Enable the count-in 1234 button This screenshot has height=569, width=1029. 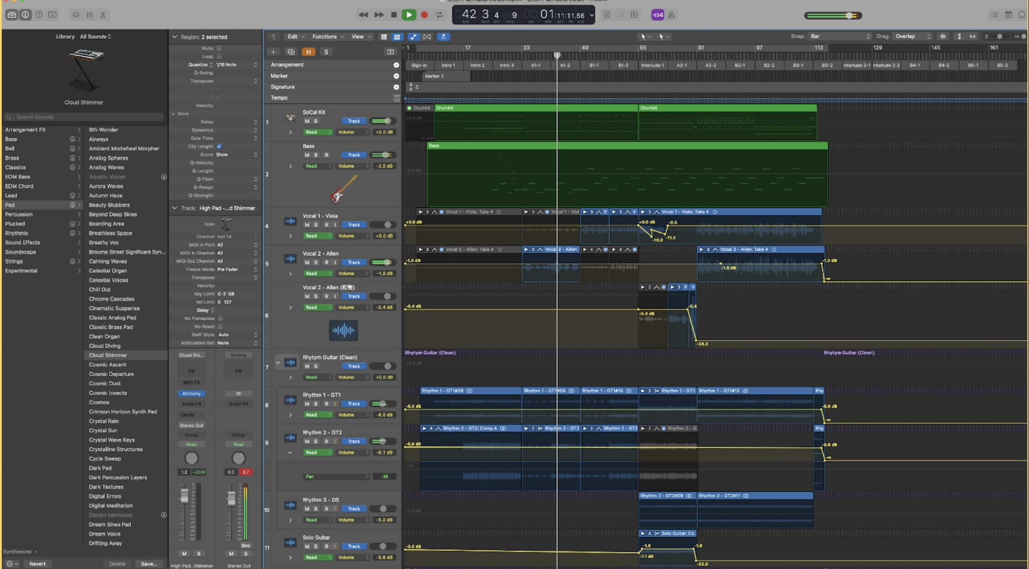point(657,15)
